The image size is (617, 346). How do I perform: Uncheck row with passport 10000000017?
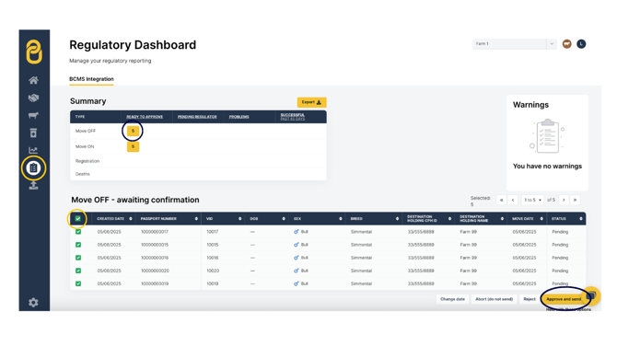pos(78,232)
